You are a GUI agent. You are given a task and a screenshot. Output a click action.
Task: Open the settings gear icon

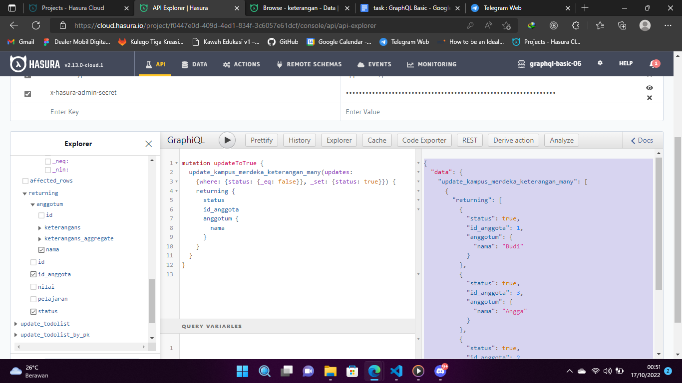tap(600, 63)
